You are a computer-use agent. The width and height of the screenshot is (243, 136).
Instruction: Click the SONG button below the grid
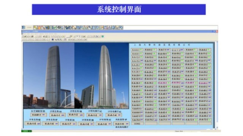(137, 124)
